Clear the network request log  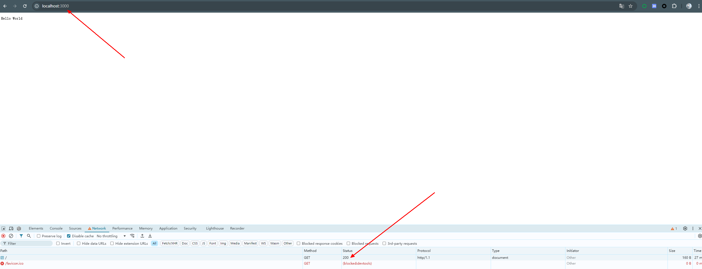(11, 236)
